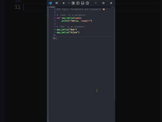This screenshot has width=162, height=122.
Task: Toggle the secondary side bar
Action: point(87,3)
